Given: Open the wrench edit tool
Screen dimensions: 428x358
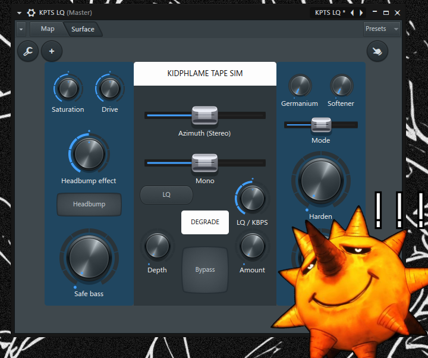Looking at the screenshot, I should (x=28, y=51).
